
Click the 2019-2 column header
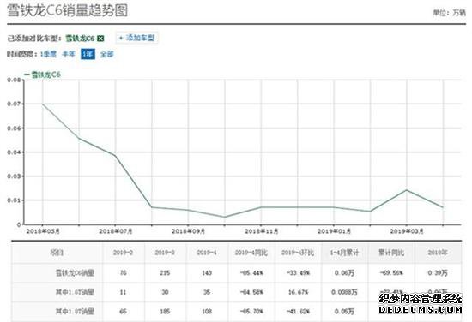(123, 253)
